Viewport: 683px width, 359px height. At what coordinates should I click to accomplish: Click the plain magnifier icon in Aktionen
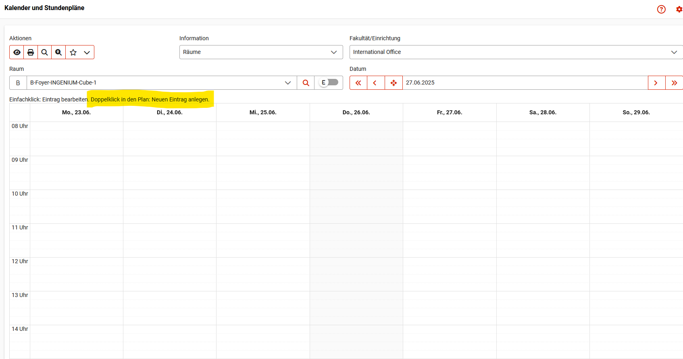[45, 52]
